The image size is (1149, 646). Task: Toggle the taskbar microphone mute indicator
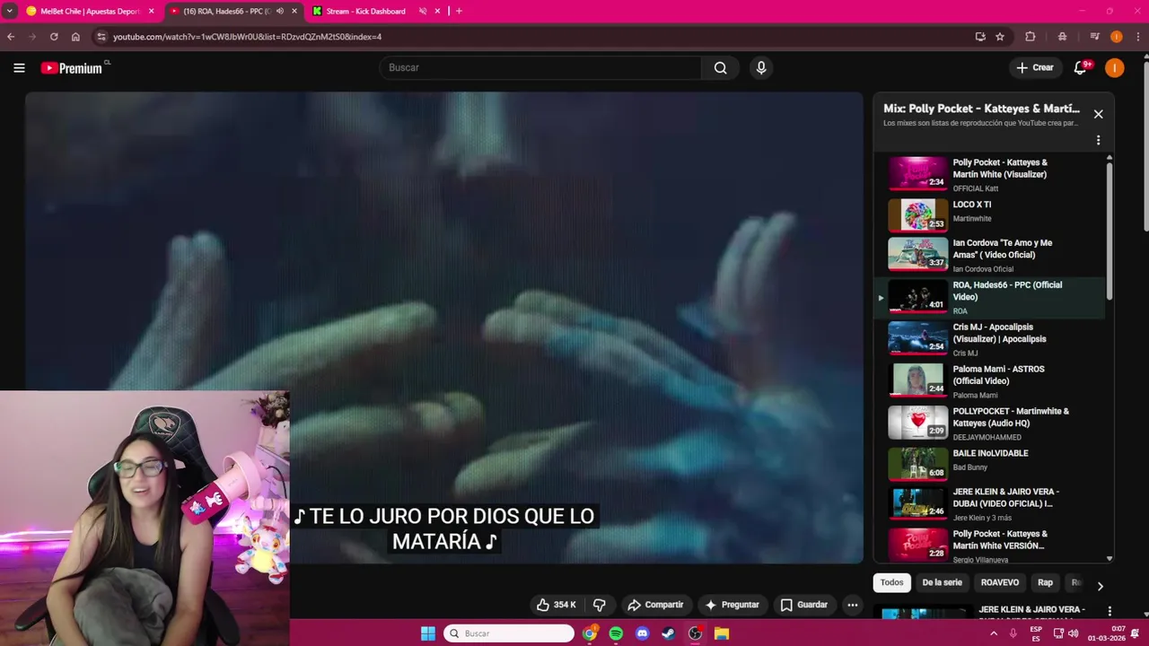pos(1013,633)
